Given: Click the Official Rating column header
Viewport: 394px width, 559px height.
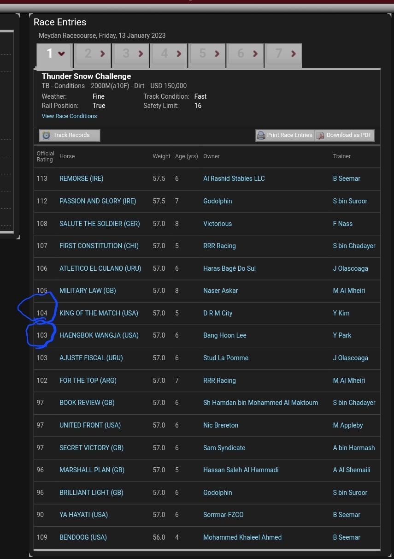Looking at the screenshot, I should point(46,156).
